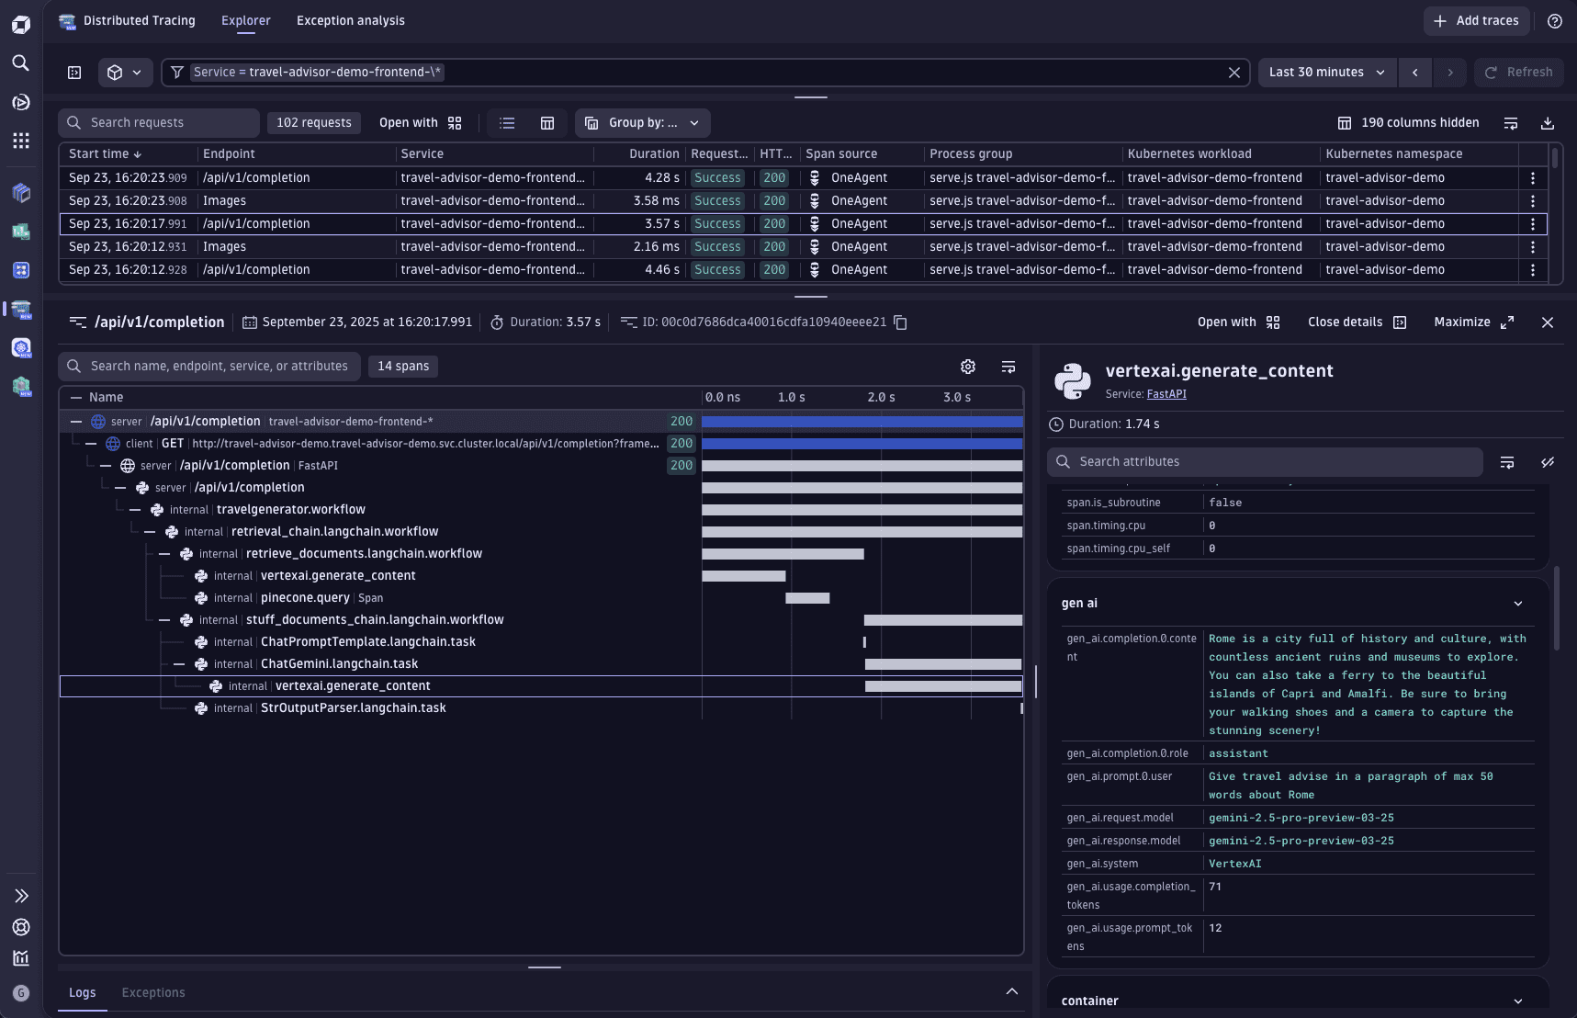Open the segments selector left of the filter bar
Screen dimensions: 1577x1018
click(x=125, y=72)
